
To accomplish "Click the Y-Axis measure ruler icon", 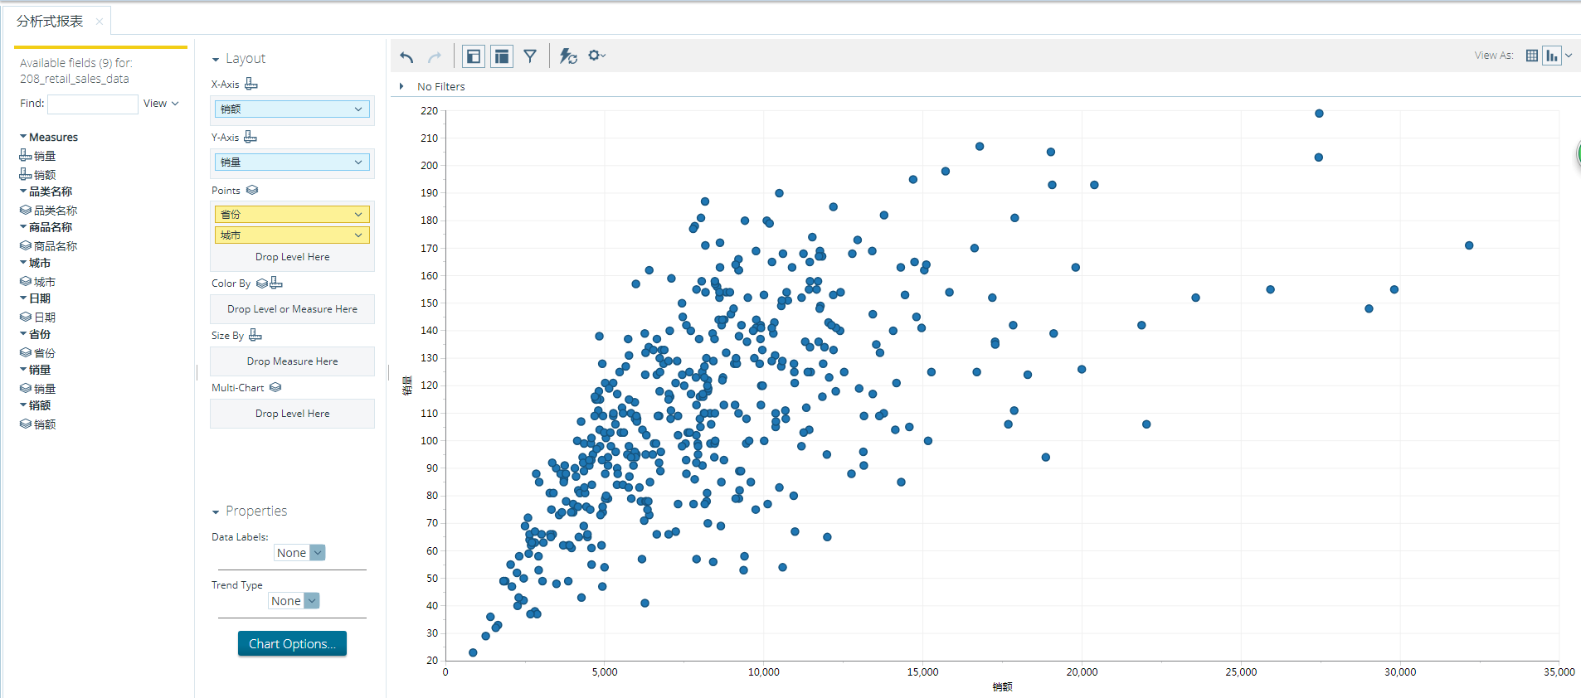I will pyautogui.click(x=251, y=137).
